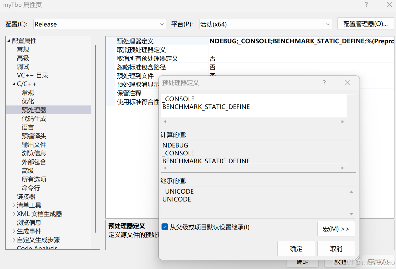Click the left scroll arrow under the 计算的值 panel
This screenshot has width=396, height=269.
pyautogui.click(x=165, y=168)
